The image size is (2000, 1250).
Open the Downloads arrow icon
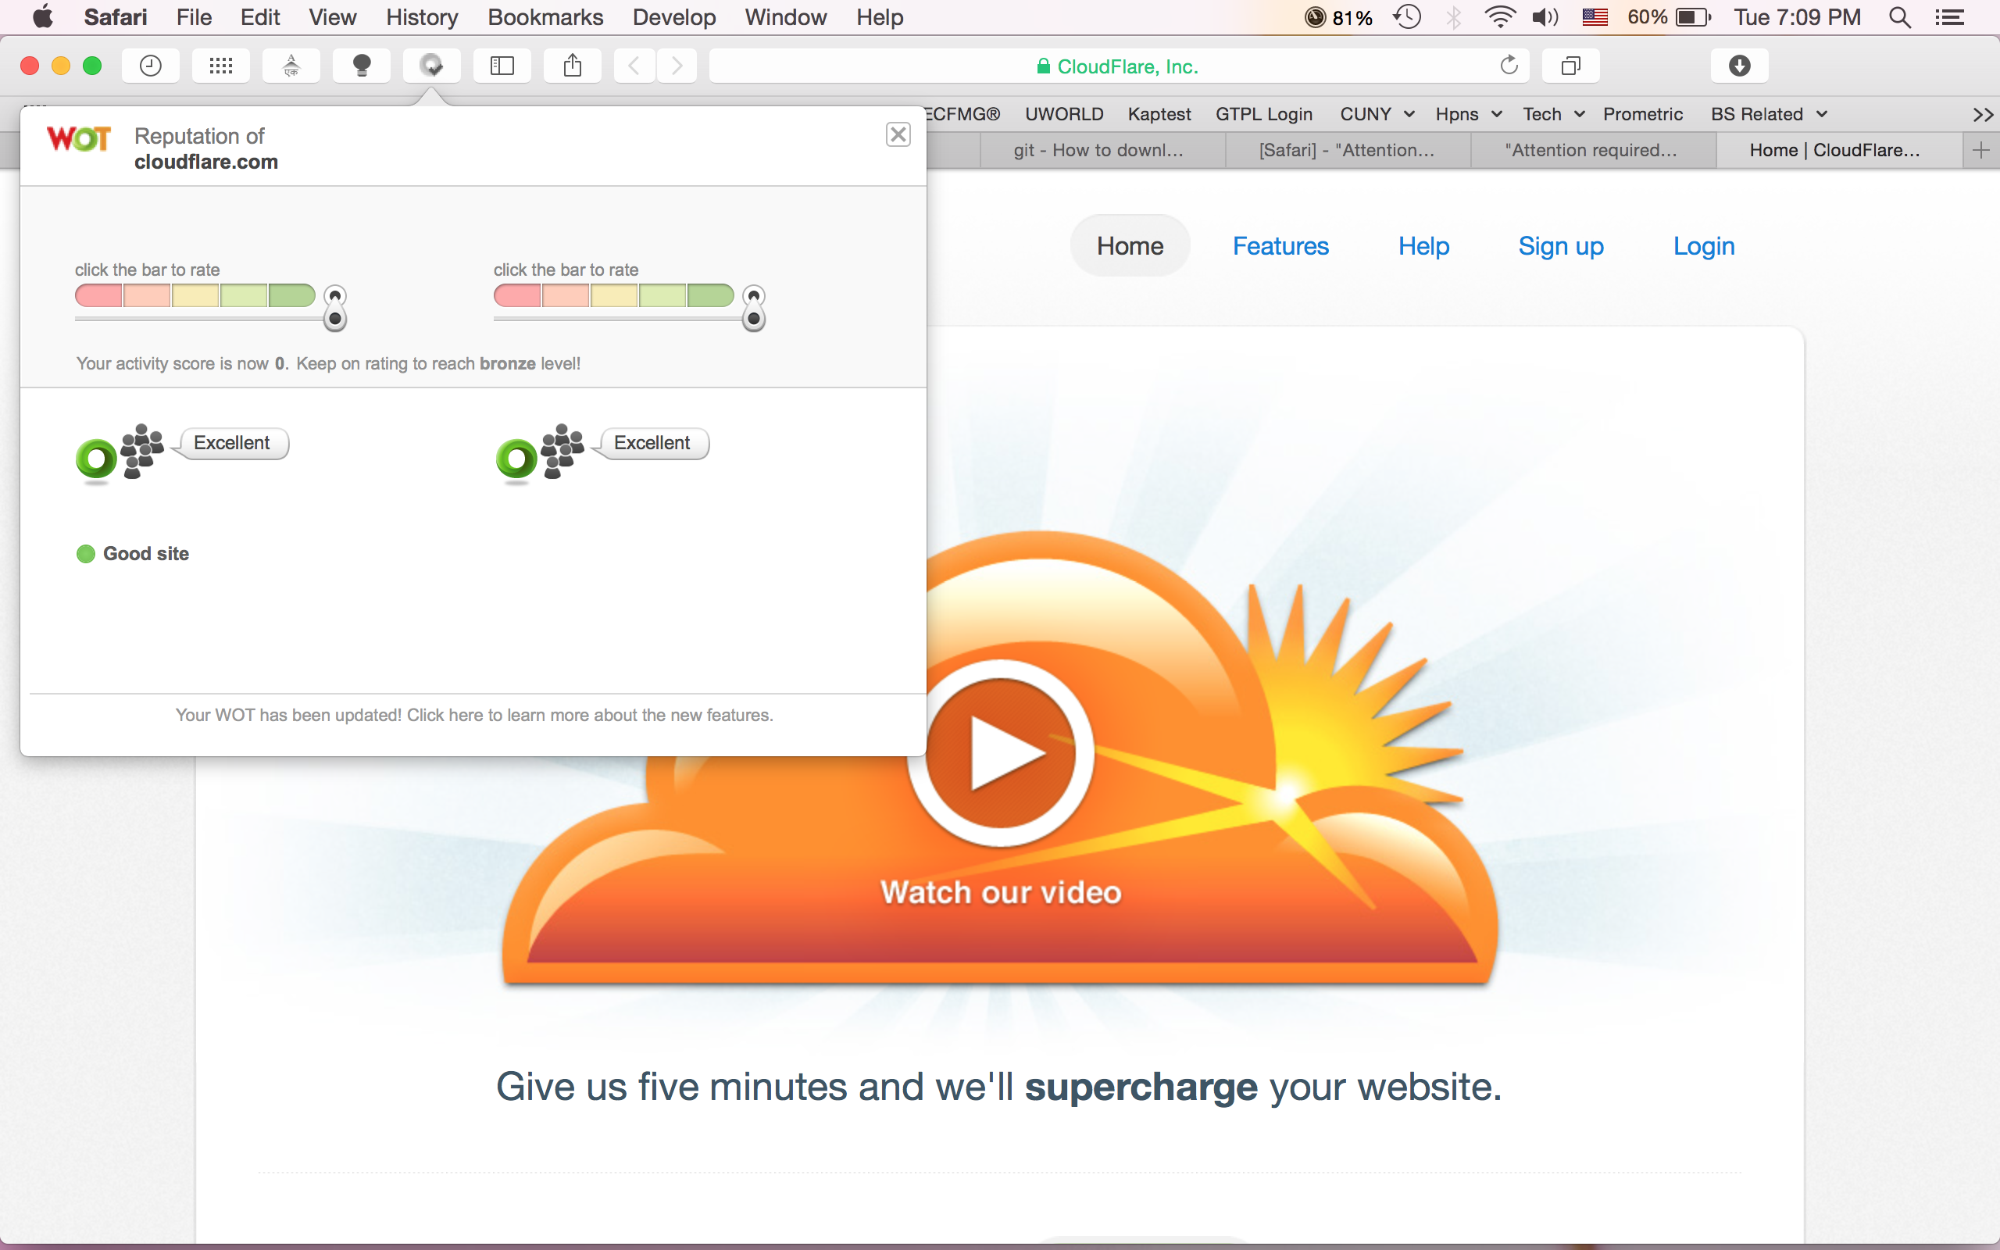pyautogui.click(x=1739, y=66)
